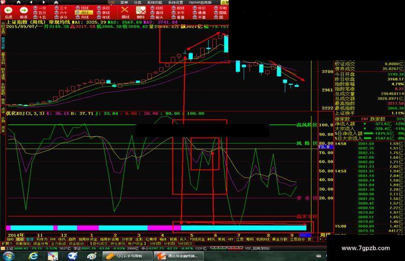The height and width of the screenshot is (261, 405).
Task: Choose the 垂直 vertical line tool
Action: pos(178,17)
